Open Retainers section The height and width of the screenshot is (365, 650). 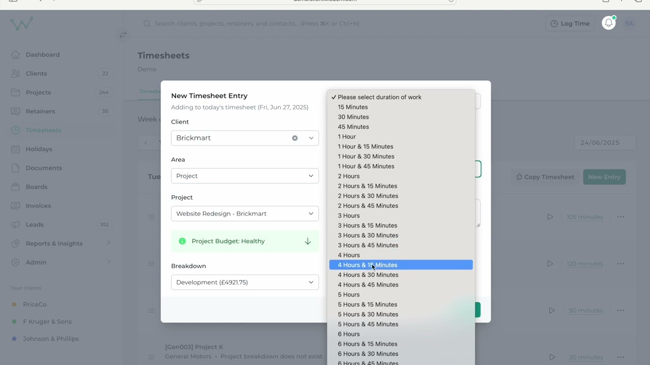[x=40, y=112]
